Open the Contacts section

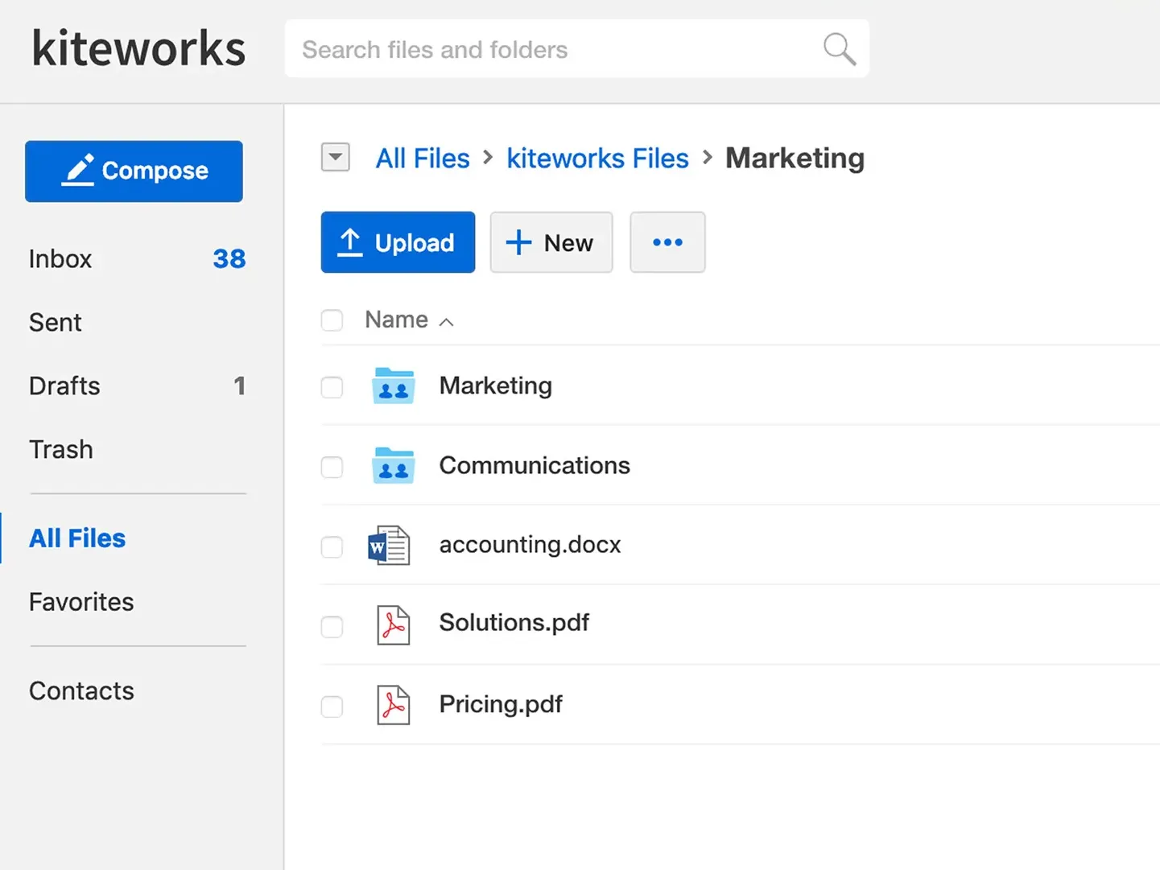80,691
